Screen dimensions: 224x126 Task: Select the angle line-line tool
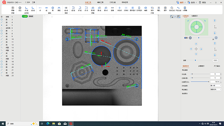click(66, 9)
